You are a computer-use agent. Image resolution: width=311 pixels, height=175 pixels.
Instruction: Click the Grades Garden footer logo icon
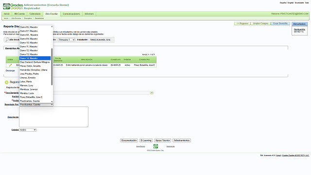155,146
